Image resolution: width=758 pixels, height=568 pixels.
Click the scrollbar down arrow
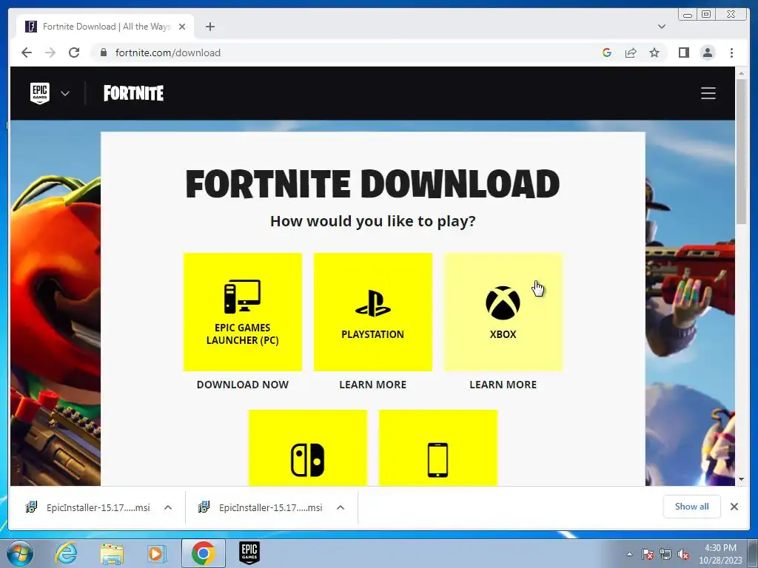click(741, 479)
